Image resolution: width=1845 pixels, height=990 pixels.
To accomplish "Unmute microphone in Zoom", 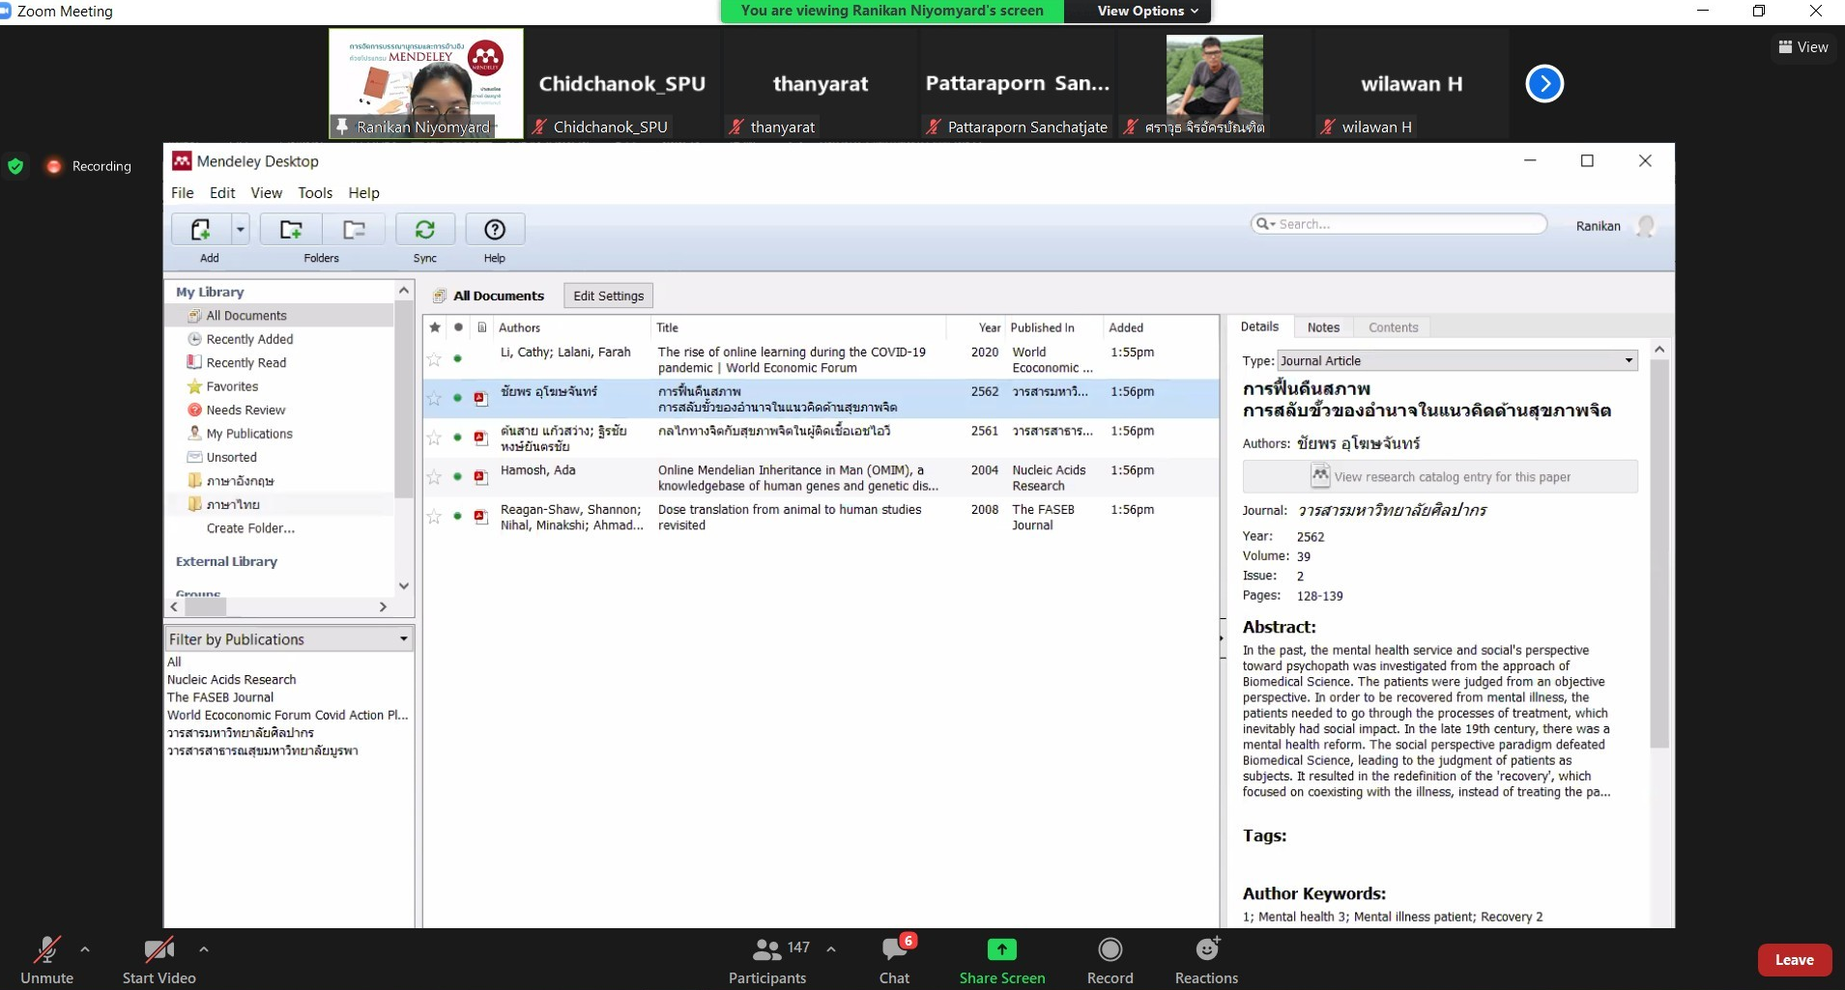I will (46, 961).
